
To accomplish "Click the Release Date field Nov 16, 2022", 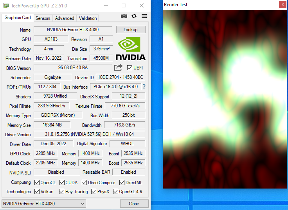I will [x=49, y=58].
